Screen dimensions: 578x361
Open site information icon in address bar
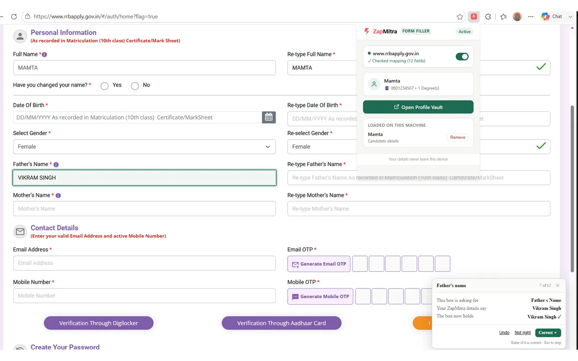pos(28,17)
